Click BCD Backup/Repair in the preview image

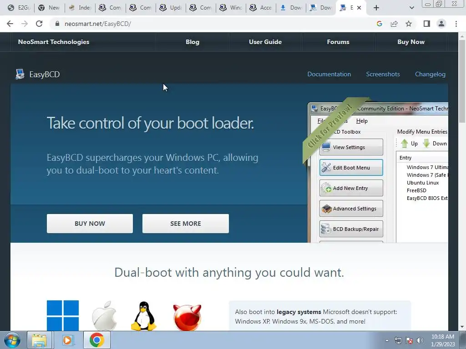[x=351, y=229]
